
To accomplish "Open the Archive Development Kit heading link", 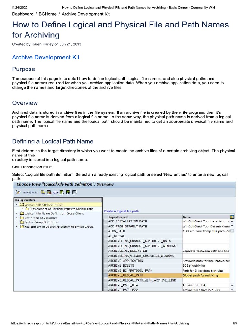I will click(x=46, y=57).
